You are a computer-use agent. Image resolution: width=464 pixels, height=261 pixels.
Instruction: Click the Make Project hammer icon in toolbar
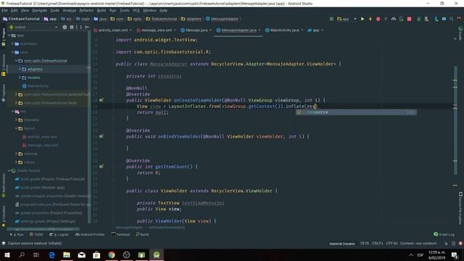point(331,19)
